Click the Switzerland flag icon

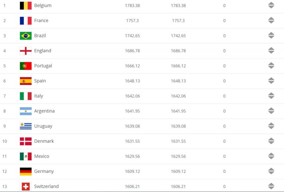tap(26, 186)
